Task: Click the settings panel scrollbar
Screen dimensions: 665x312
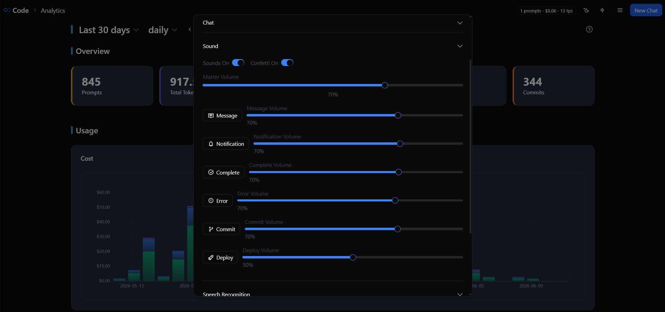Action: point(470,146)
